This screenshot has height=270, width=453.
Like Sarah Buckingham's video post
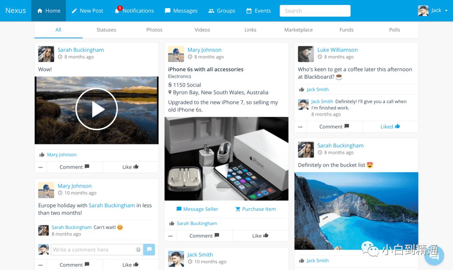(130, 167)
